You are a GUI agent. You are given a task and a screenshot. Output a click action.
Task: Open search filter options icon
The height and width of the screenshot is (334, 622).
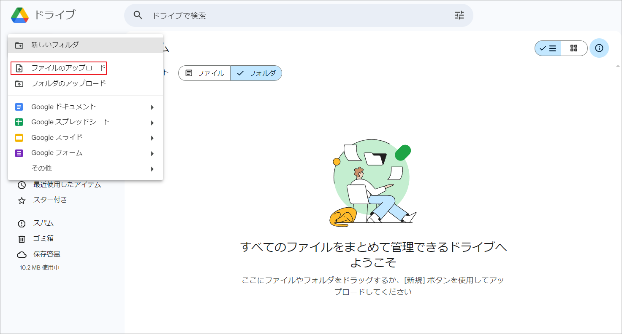tap(459, 15)
